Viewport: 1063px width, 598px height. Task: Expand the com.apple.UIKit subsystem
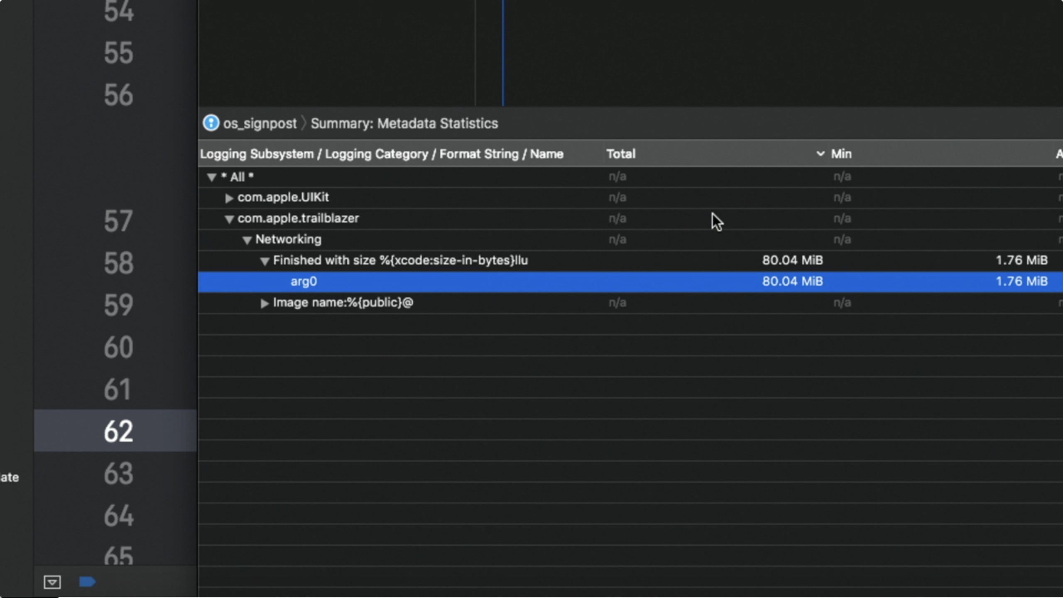point(229,198)
